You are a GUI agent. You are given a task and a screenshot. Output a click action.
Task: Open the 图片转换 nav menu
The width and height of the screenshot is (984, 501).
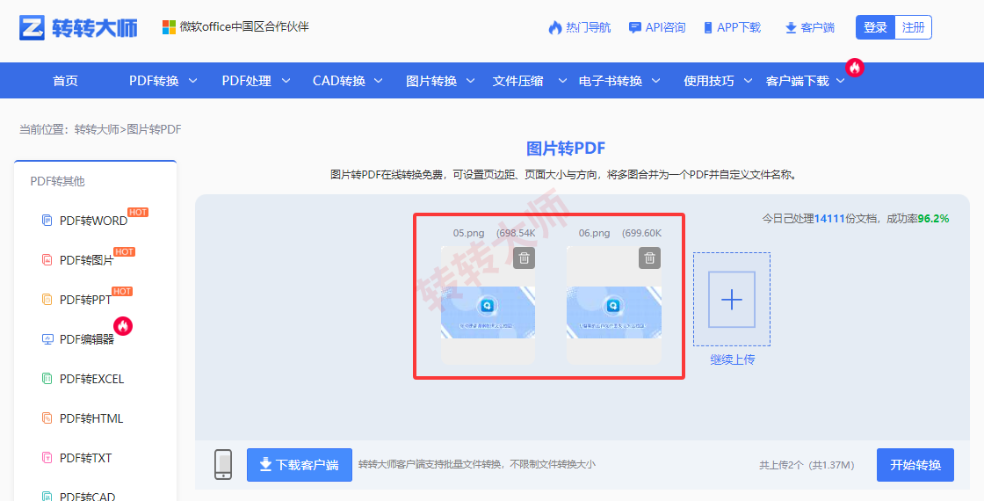pyautogui.click(x=431, y=80)
